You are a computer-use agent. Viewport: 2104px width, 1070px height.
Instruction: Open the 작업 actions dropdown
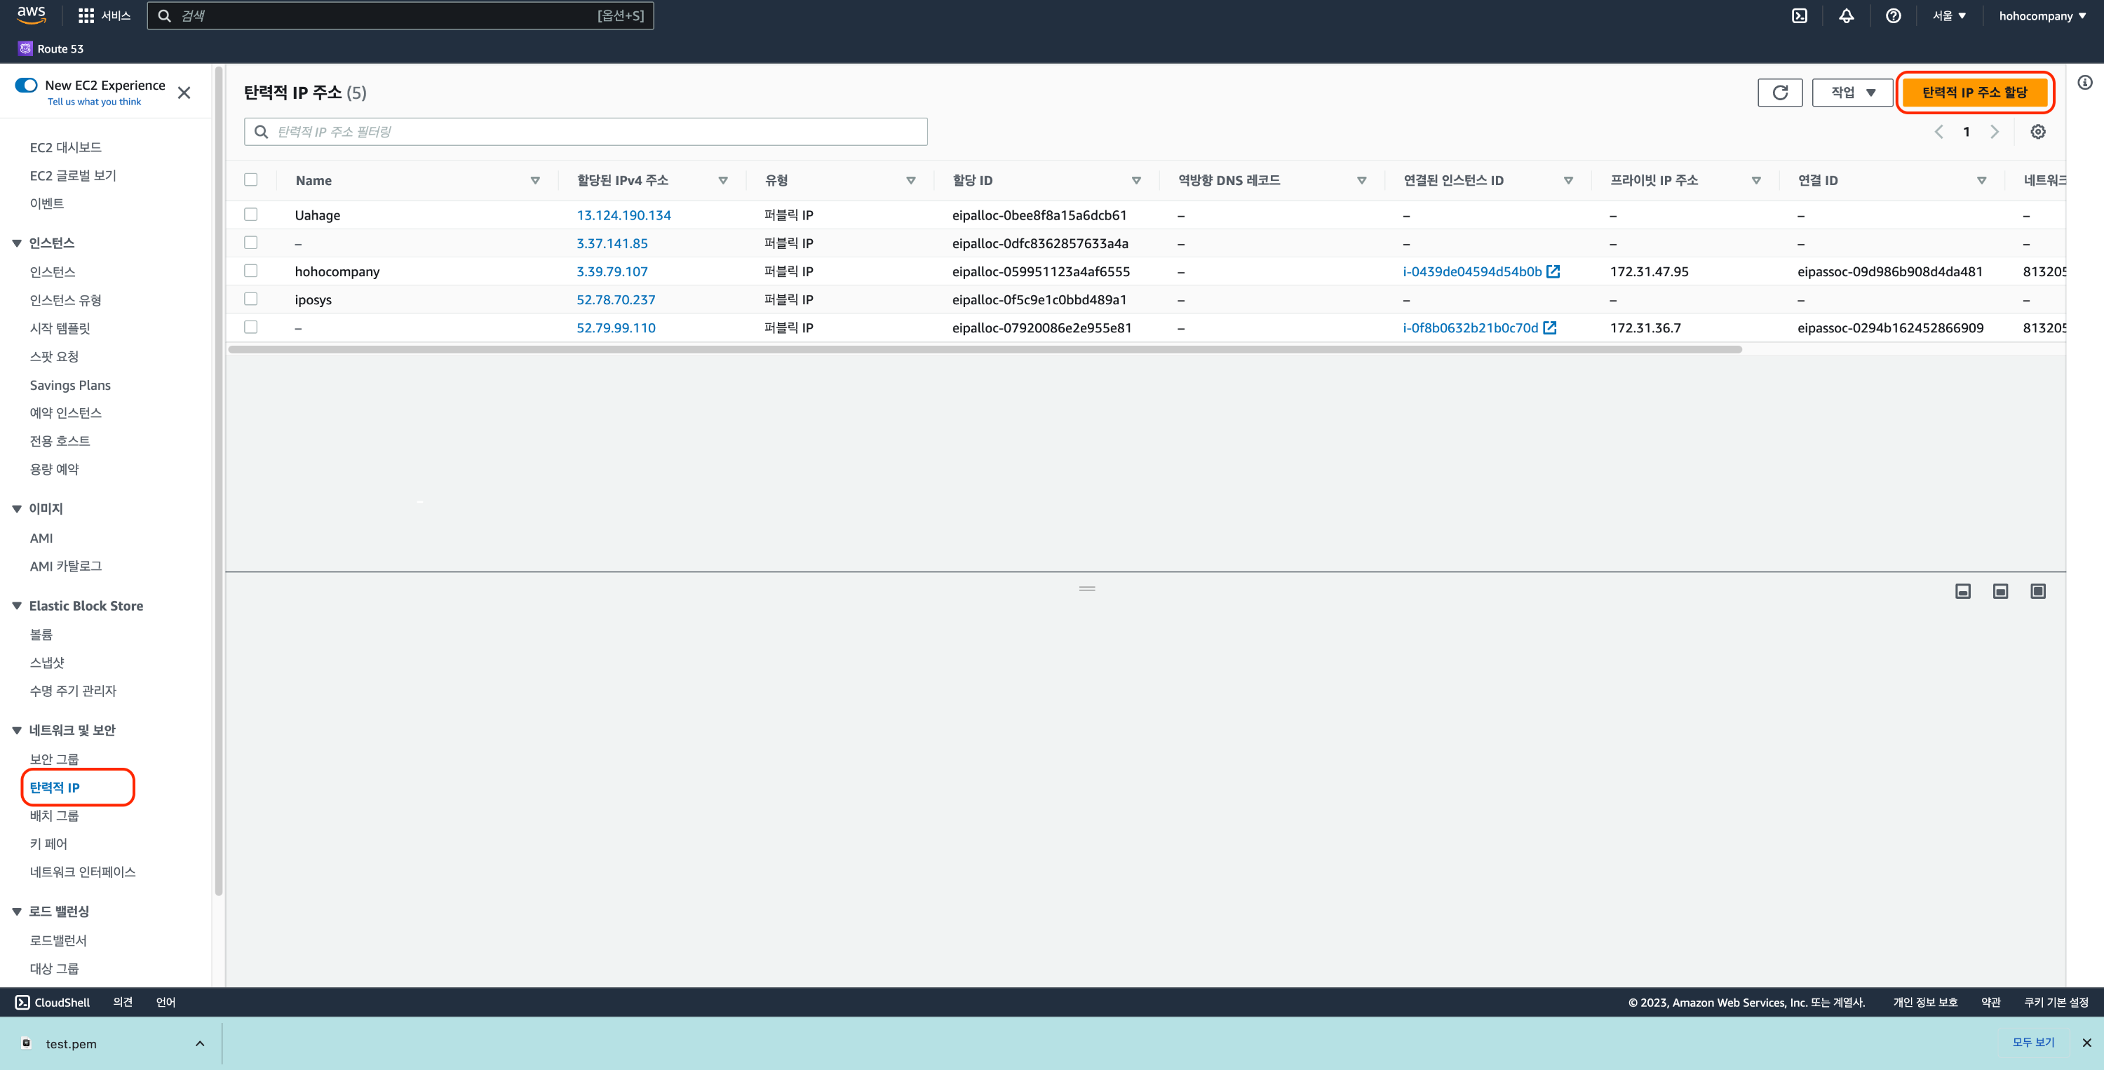click(1852, 93)
